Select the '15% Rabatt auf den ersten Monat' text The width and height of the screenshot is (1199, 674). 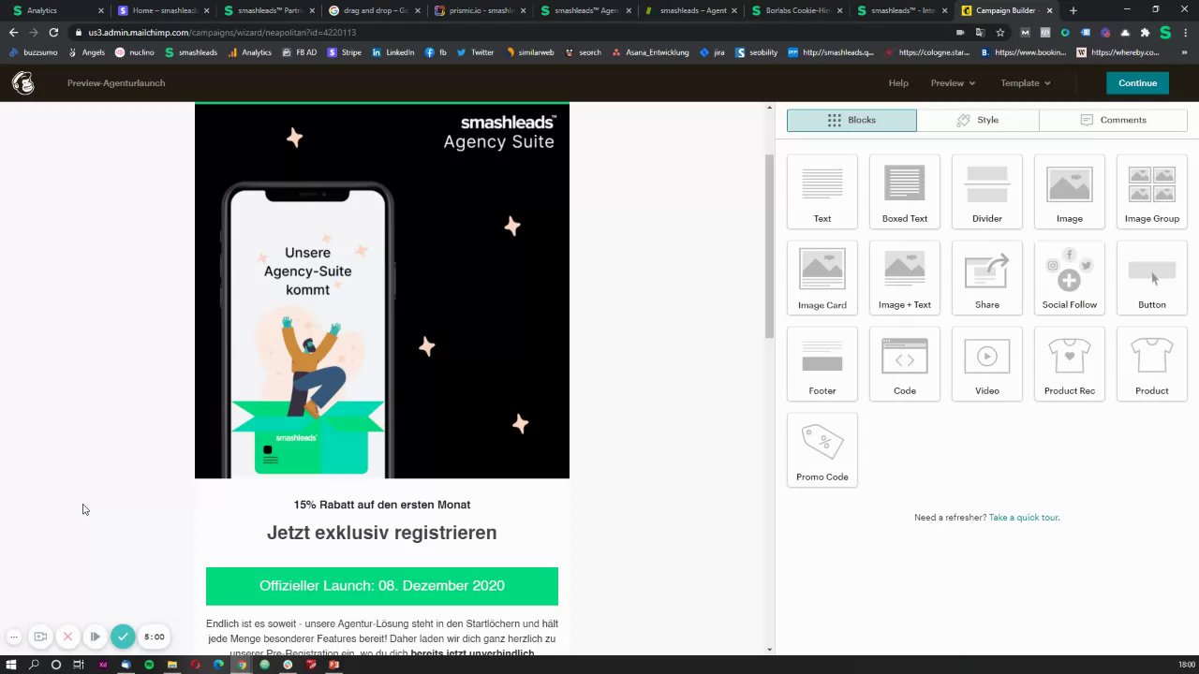382,505
